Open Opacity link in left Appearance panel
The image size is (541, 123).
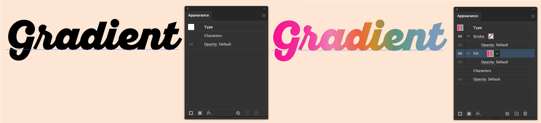click(211, 44)
